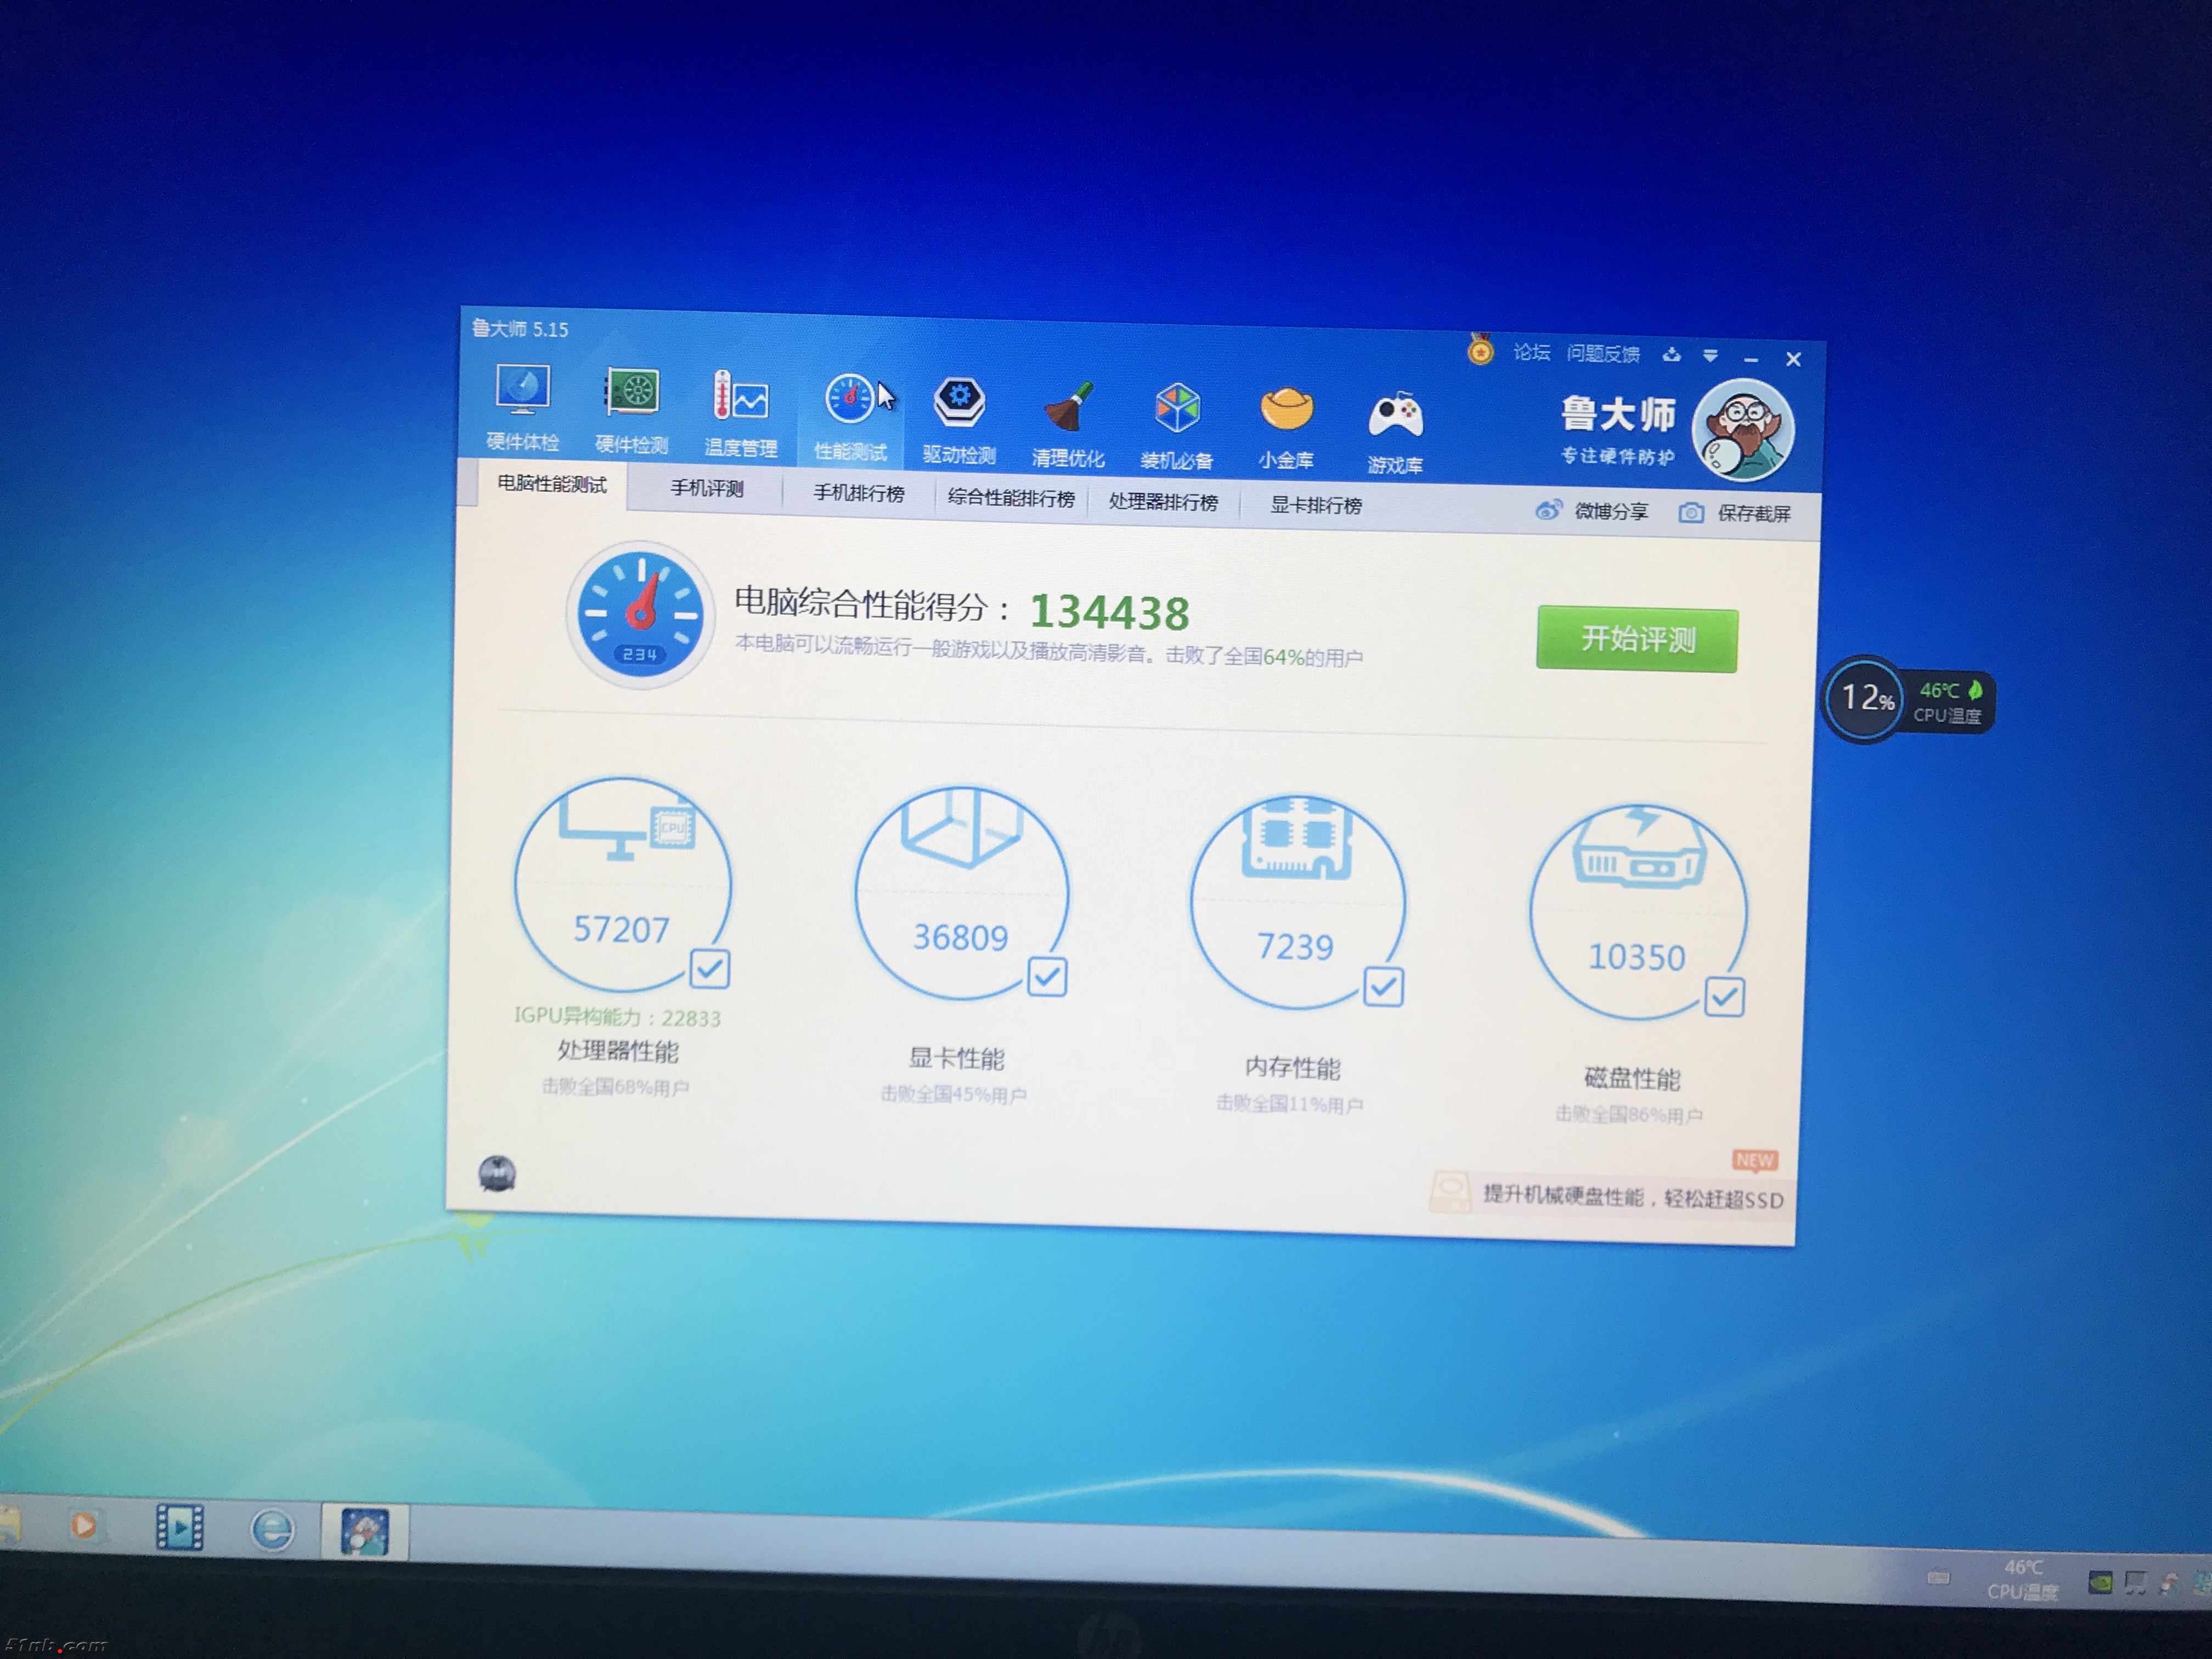
Task: Uncheck the 显卡性能 test checkbox
Action: click(x=1047, y=977)
